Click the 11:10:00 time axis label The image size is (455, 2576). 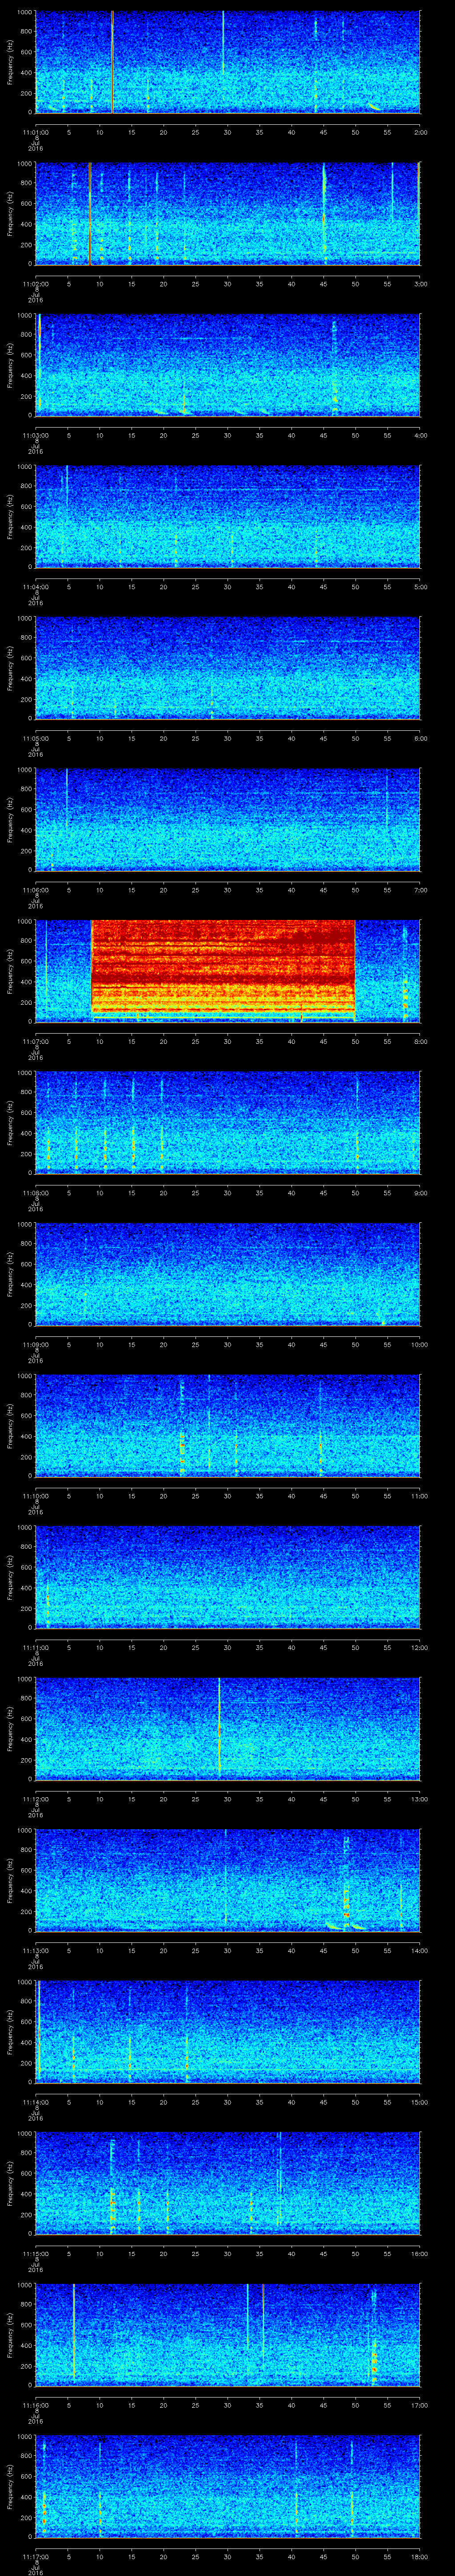click(35, 1496)
